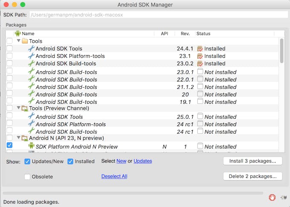
Task: Click wrench icon of Build-tools 22.0.1
Action: coord(31,79)
